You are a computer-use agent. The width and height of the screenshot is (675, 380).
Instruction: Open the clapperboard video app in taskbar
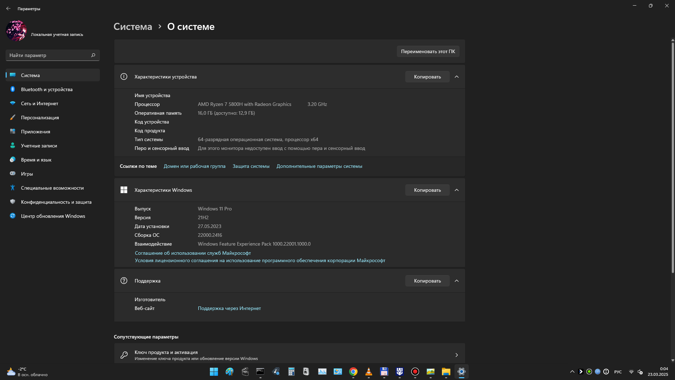tap(245, 372)
